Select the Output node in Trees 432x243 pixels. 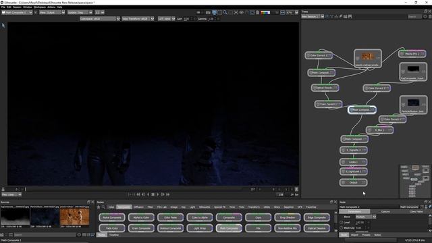click(x=354, y=182)
